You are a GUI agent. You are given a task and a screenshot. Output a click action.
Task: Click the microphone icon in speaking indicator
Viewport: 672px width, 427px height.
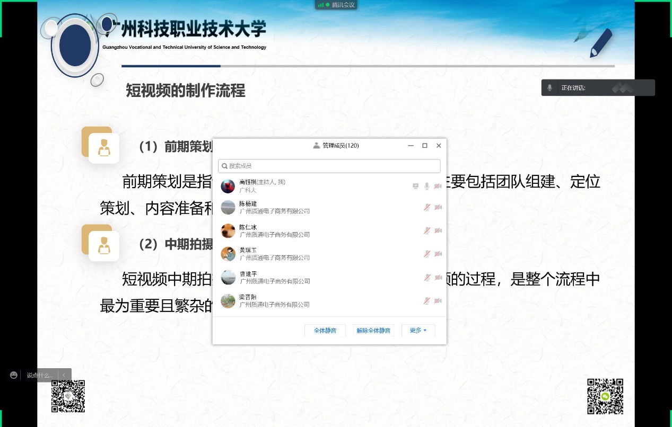click(x=550, y=88)
